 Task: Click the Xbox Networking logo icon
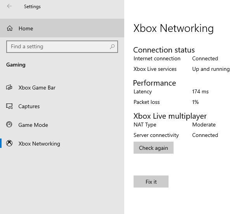pyautogui.click(x=10, y=144)
